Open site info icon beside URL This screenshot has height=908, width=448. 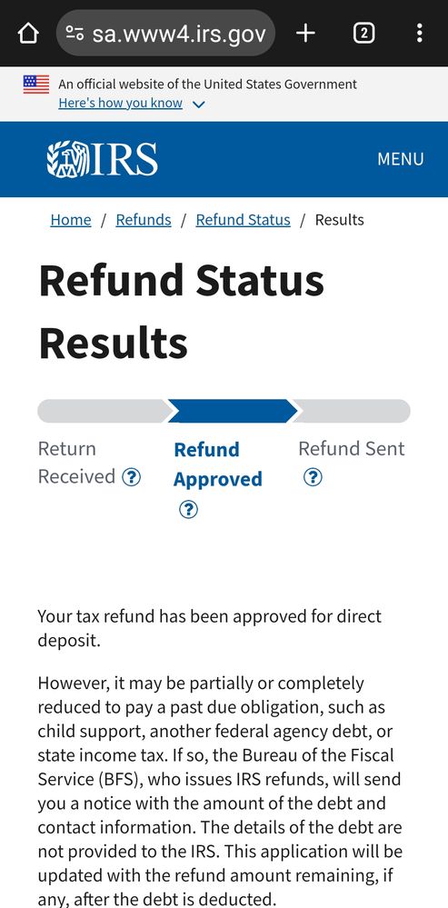75,34
